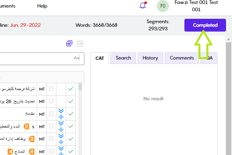232x155 pixels.
Task: Click the Completed button
Action: coord(205,25)
